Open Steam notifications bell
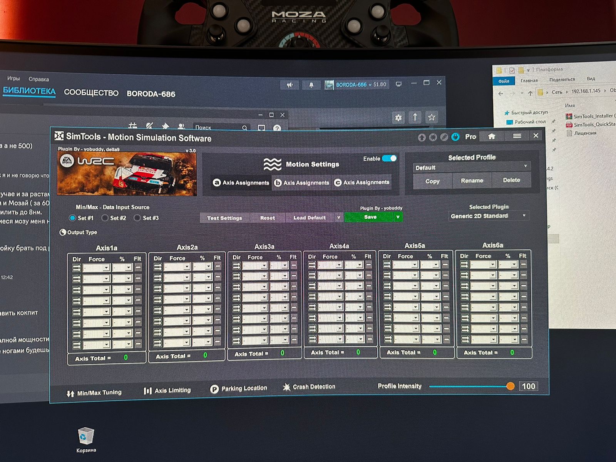This screenshot has height=462, width=616. (311, 85)
